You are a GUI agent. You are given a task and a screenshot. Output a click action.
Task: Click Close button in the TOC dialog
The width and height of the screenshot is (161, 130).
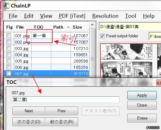[x=142, y=105]
